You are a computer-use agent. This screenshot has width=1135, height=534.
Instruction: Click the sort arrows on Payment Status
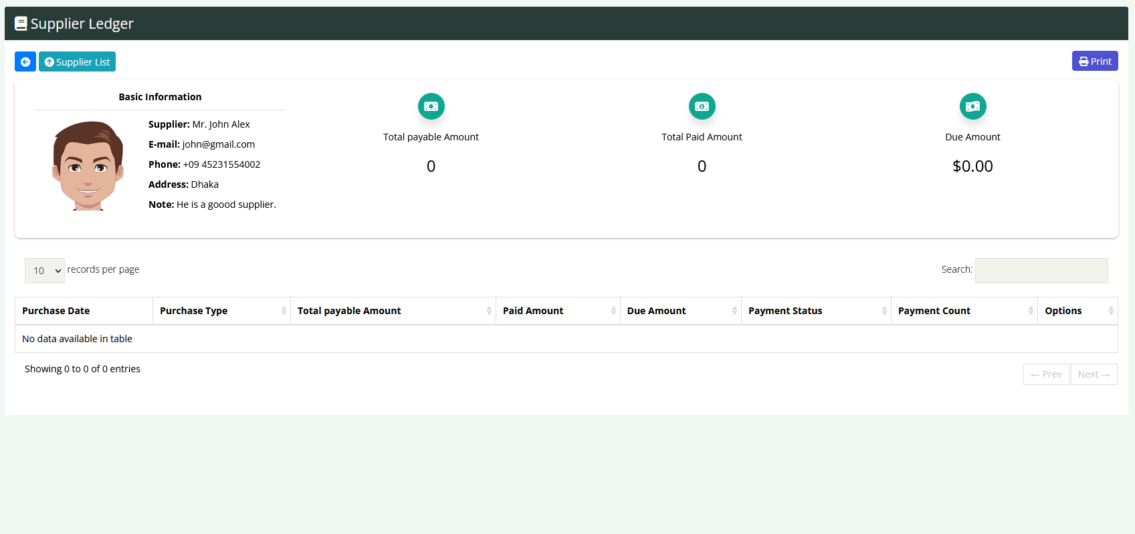(884, 311)
